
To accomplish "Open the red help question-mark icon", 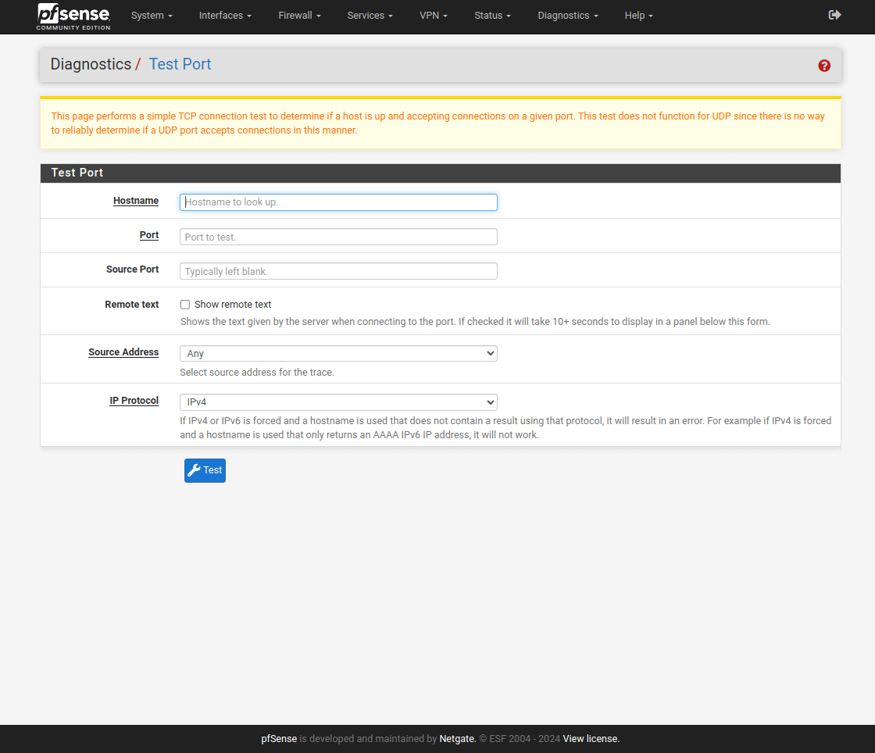I will (824, 66).
